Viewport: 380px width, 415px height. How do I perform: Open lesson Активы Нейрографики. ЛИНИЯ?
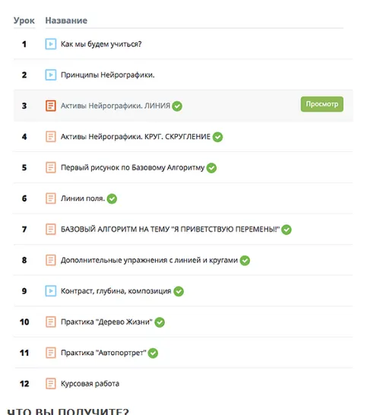[116, 106]
